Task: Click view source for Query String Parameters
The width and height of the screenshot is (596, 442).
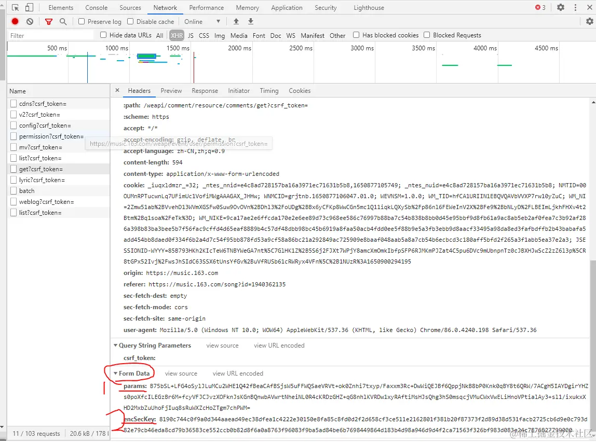Action: (222, 346)
